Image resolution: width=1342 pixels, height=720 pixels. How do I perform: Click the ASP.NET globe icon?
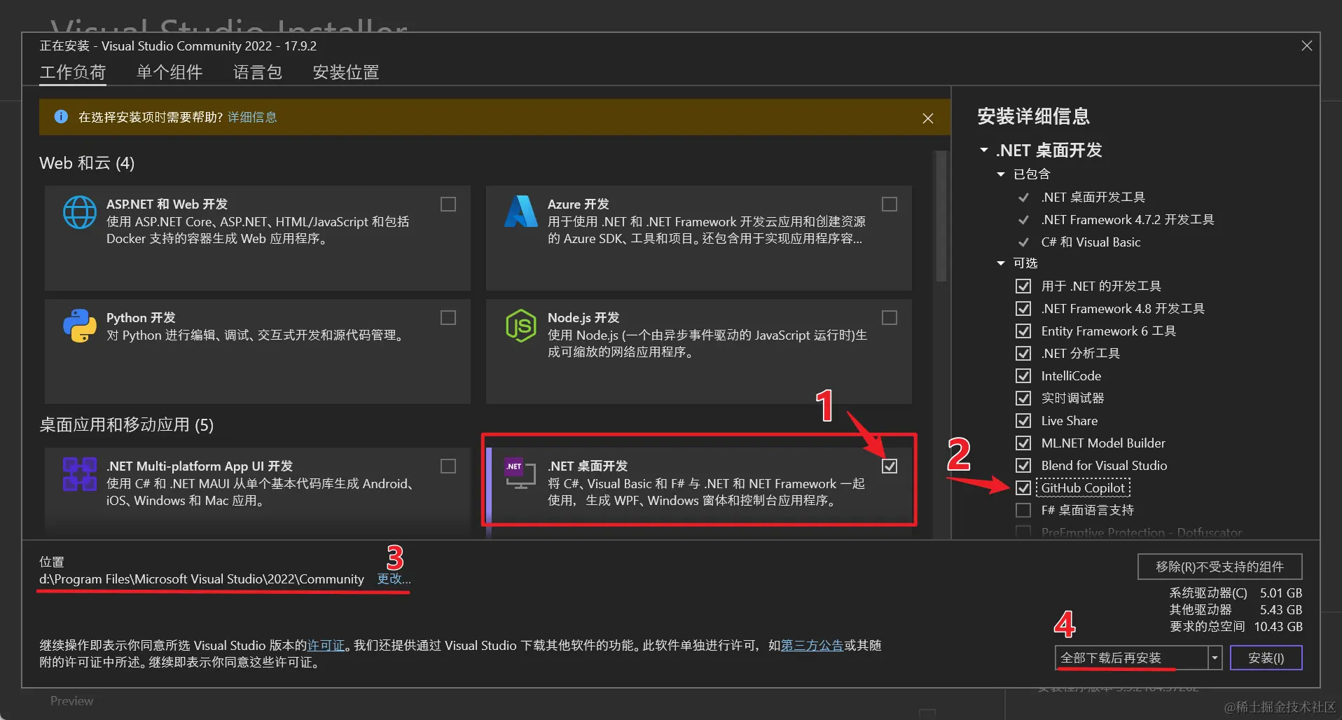[x=80, y=212]
